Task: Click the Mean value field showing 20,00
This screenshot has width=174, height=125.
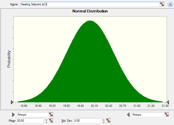Action: pyautogui.click(x=30, y=121)
